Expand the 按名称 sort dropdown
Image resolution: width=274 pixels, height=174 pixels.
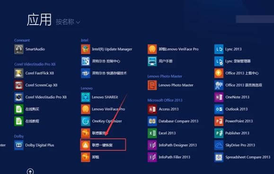click(68, 22)
